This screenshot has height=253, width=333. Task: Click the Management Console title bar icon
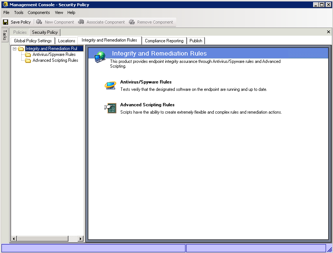pos(6,4)
